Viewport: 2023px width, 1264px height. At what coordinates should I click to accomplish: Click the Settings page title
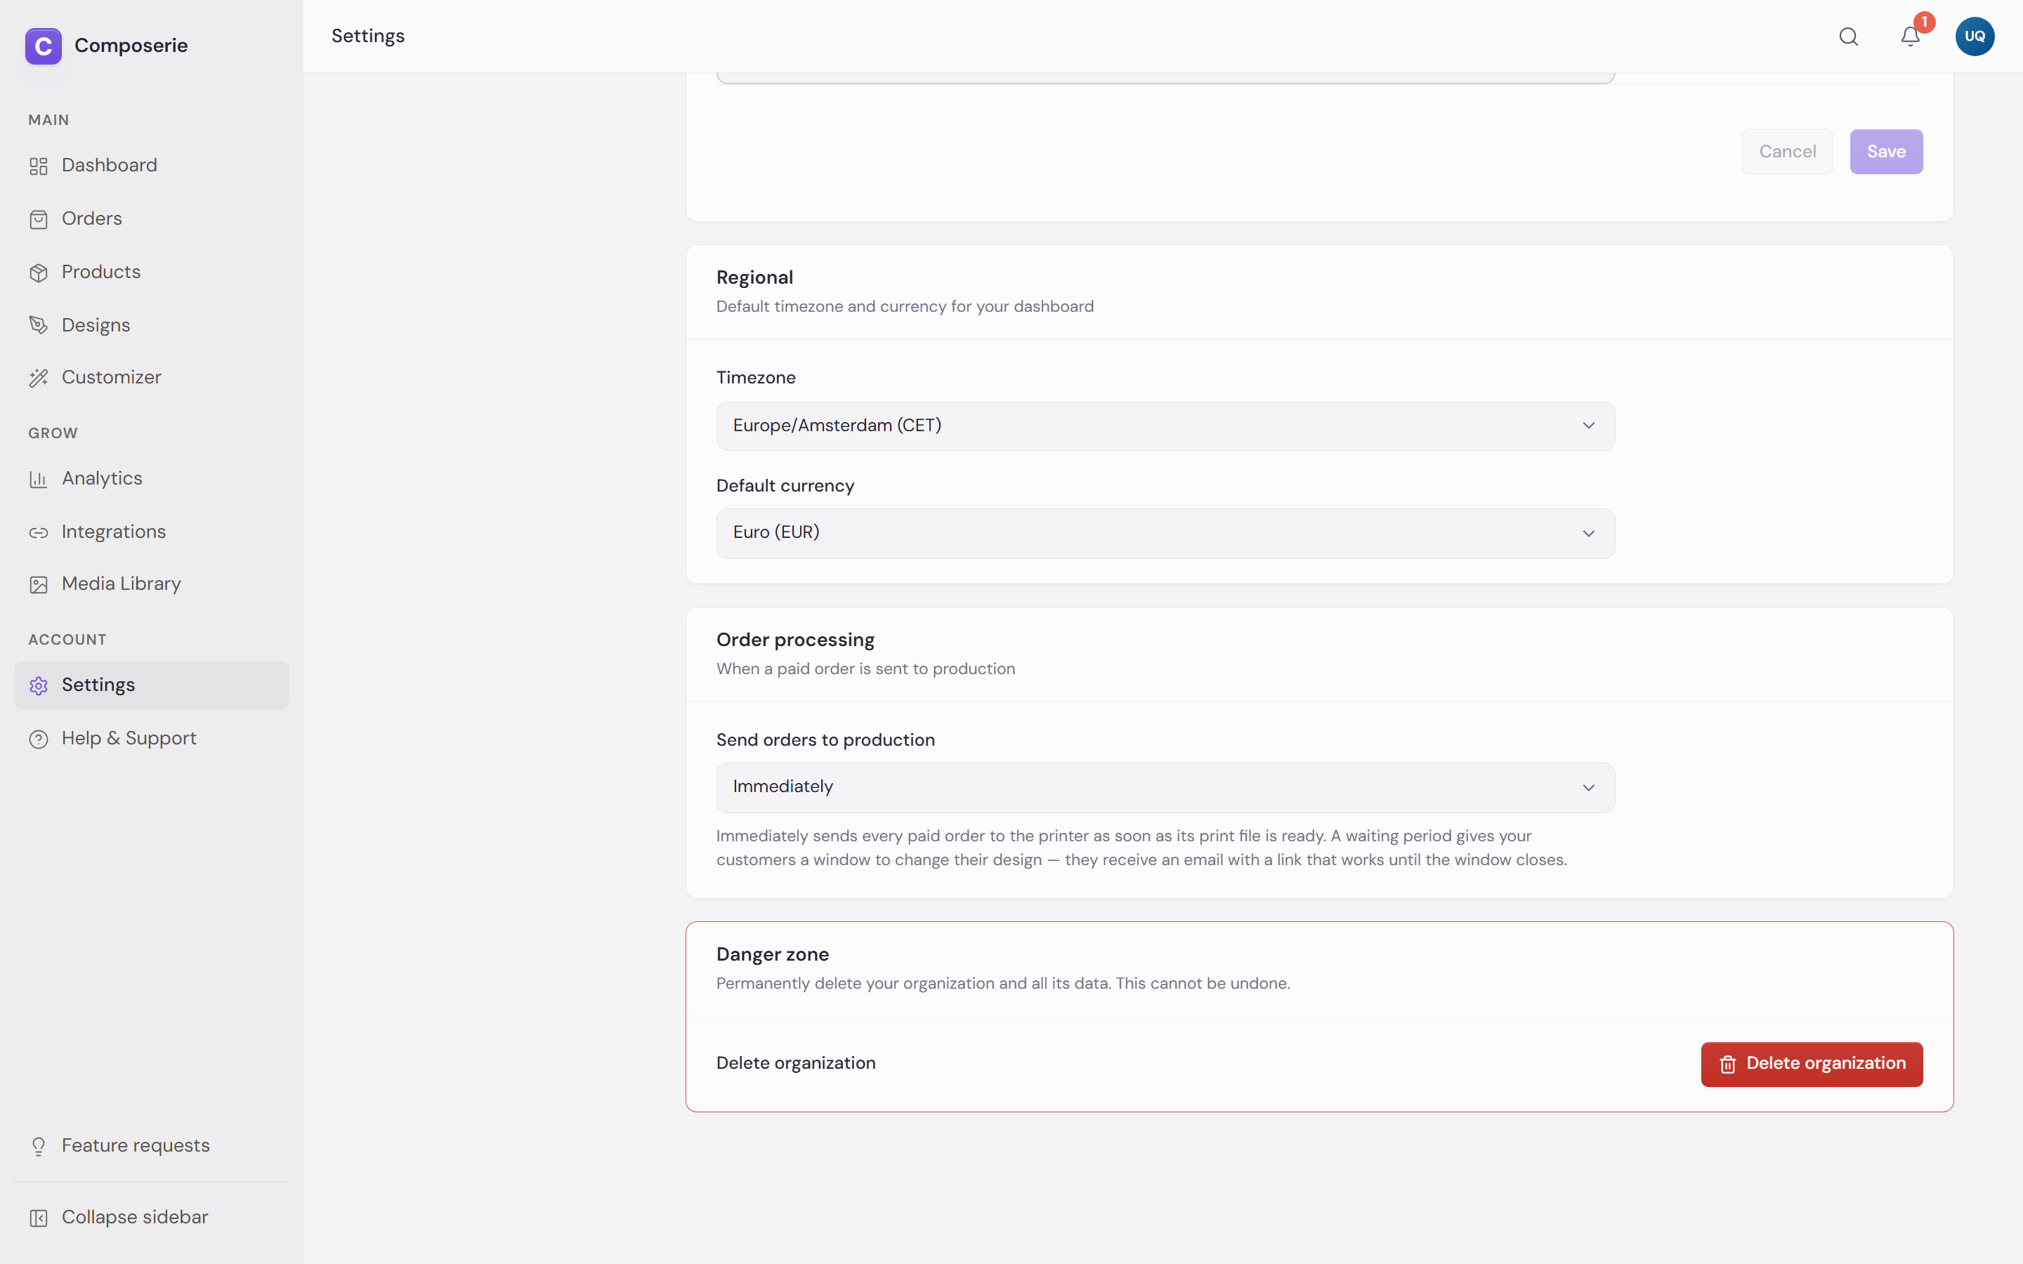coord(368,36)
